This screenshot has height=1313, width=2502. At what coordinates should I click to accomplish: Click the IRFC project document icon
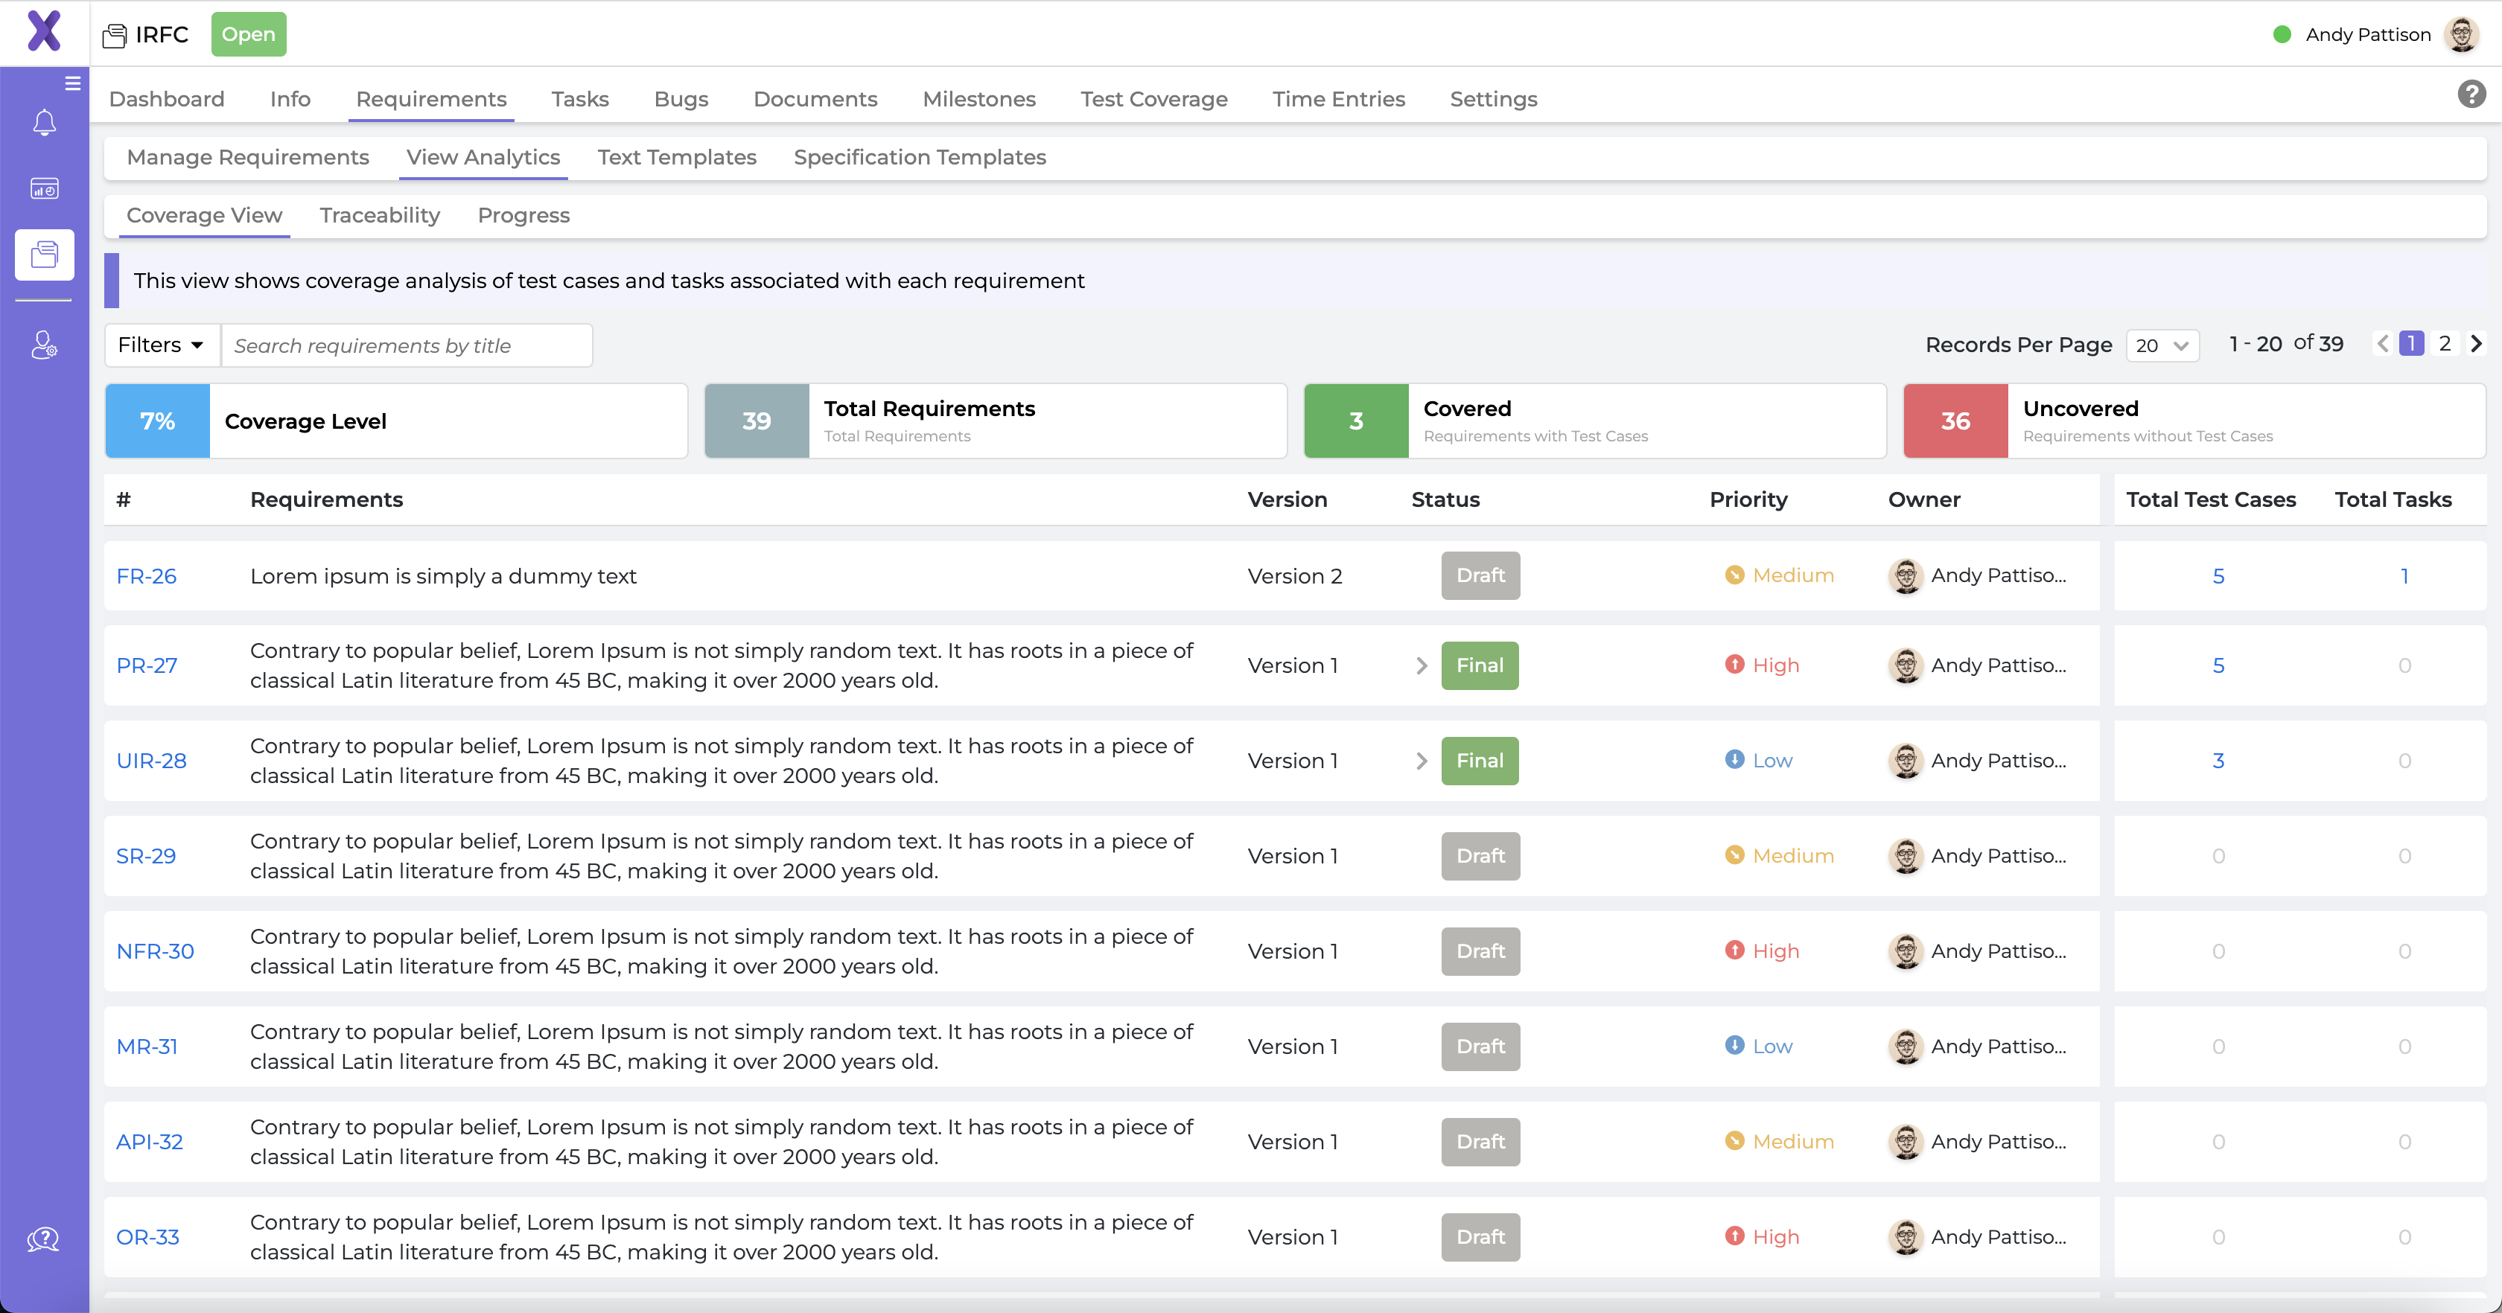(x=114, y=34)
